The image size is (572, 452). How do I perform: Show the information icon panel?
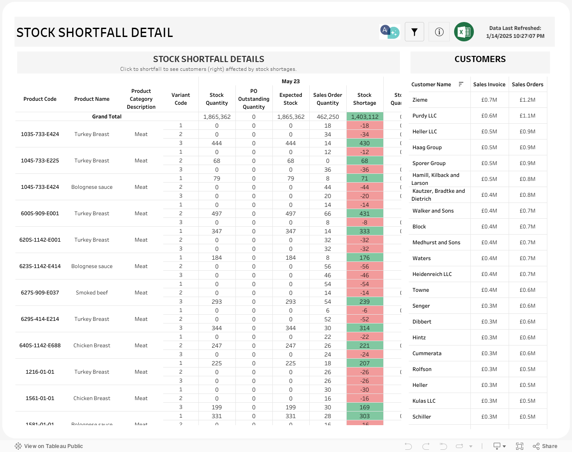439,32
